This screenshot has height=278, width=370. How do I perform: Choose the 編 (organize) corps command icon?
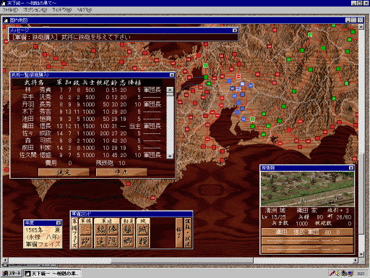[x=100, y=229]
